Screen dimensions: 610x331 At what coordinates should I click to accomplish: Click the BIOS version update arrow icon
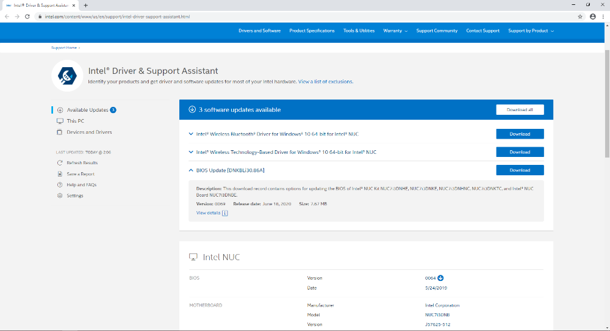pos(440,278)
